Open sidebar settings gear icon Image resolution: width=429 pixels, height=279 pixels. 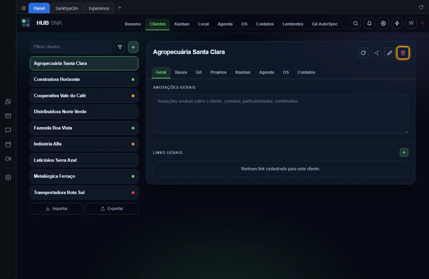pos(8,177)
